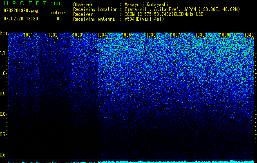Click the cyan signal level graph at bottom
257x163 pixels.
tap(131, 162)
